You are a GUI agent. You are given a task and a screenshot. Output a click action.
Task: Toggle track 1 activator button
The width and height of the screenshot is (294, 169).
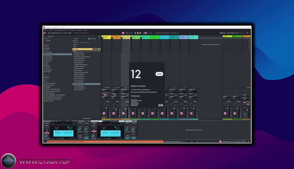coord(104,113)
